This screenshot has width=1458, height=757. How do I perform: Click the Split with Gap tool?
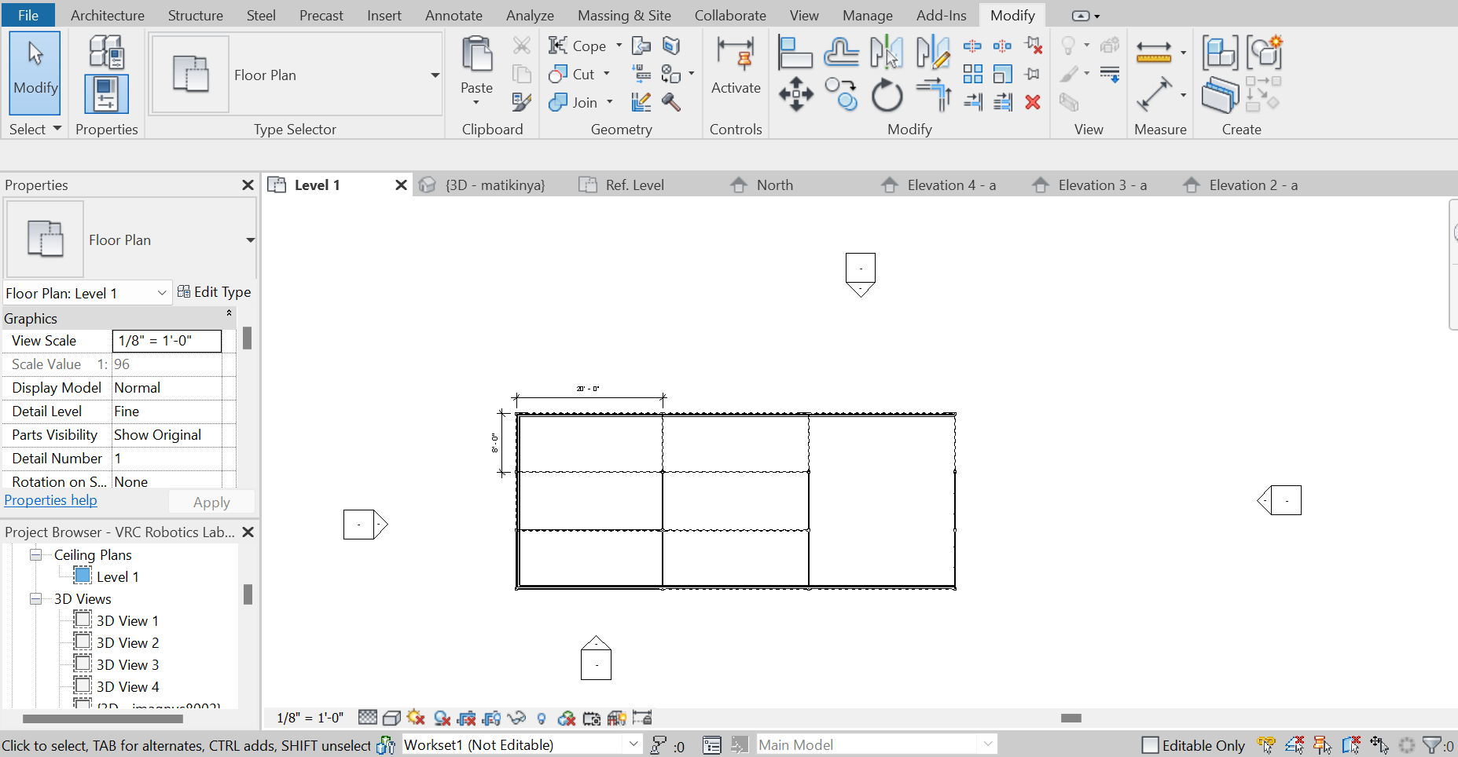(x=1002, y=46)
